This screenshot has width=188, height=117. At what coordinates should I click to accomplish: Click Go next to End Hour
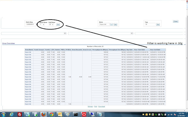pos(58,25)
